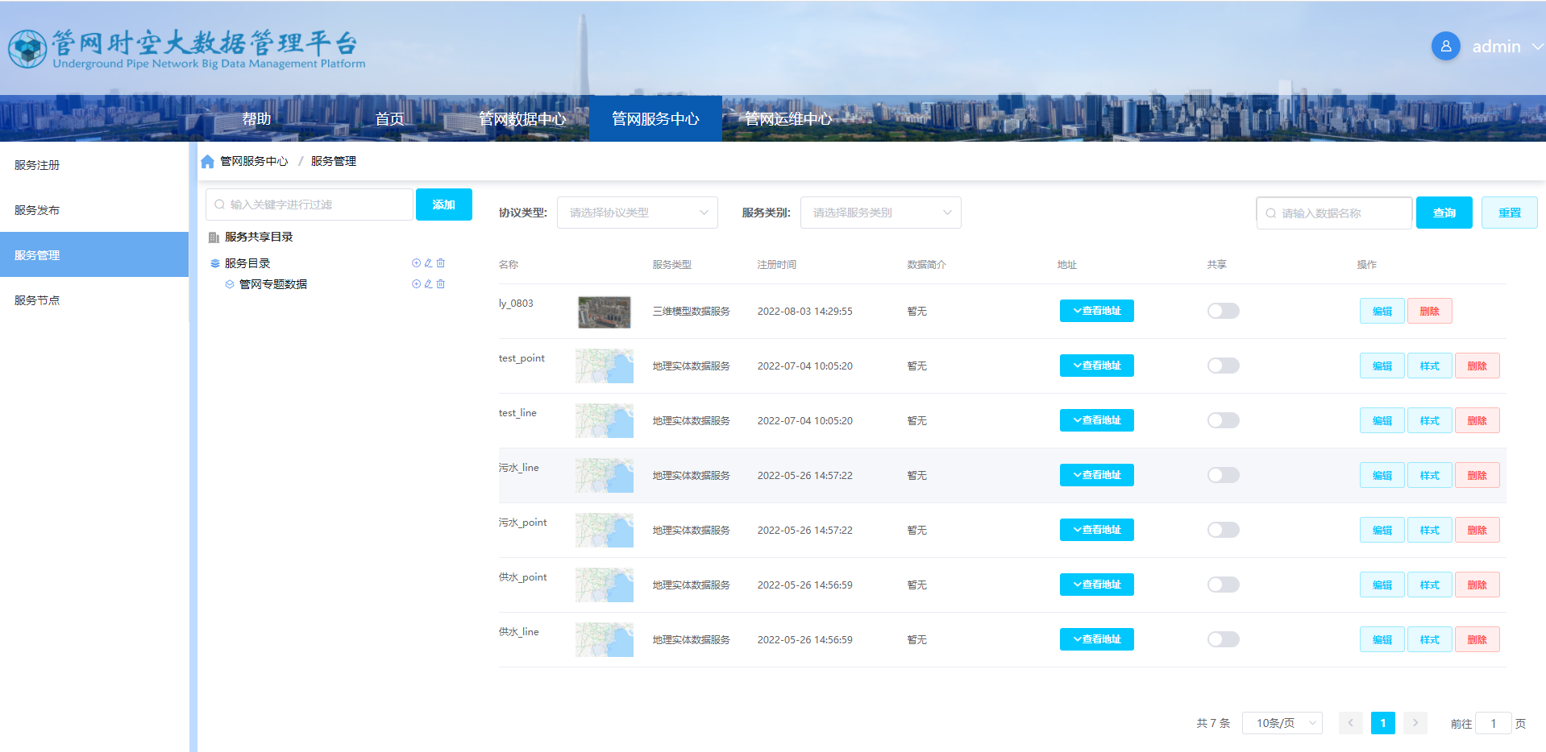This screenshot has height=752, width=1546.
Task: Open the 协议类型 dropdown
Action: click(637, 212)
